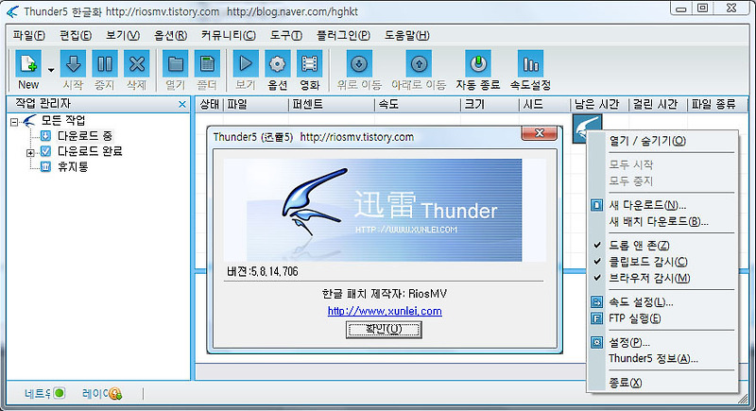The image size is (756, 411).
Task: Open the 도구(T) menu
Action: point(286,35)
